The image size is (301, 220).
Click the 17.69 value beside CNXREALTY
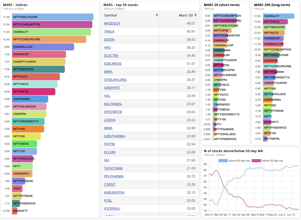(x=258, y=16)
